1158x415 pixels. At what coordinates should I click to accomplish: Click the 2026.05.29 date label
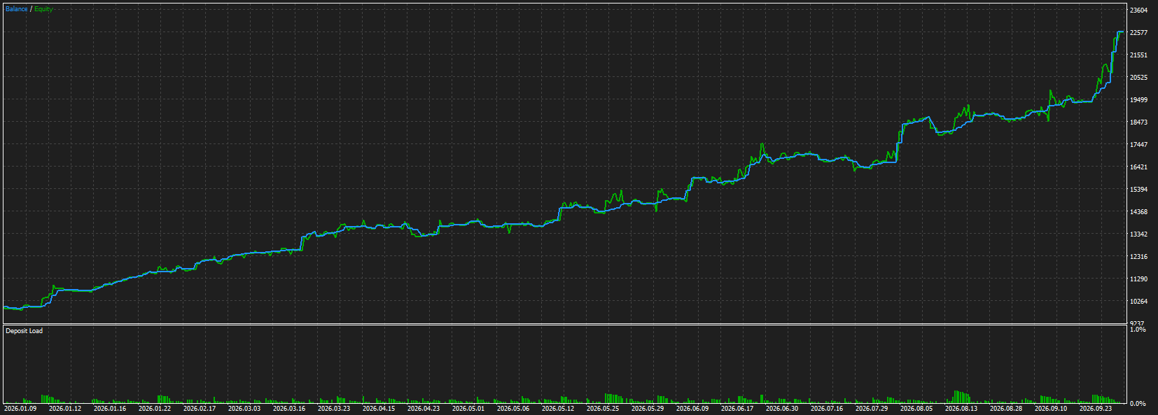648,409
